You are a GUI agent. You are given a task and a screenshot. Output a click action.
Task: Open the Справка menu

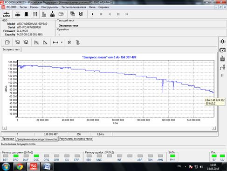103,7
